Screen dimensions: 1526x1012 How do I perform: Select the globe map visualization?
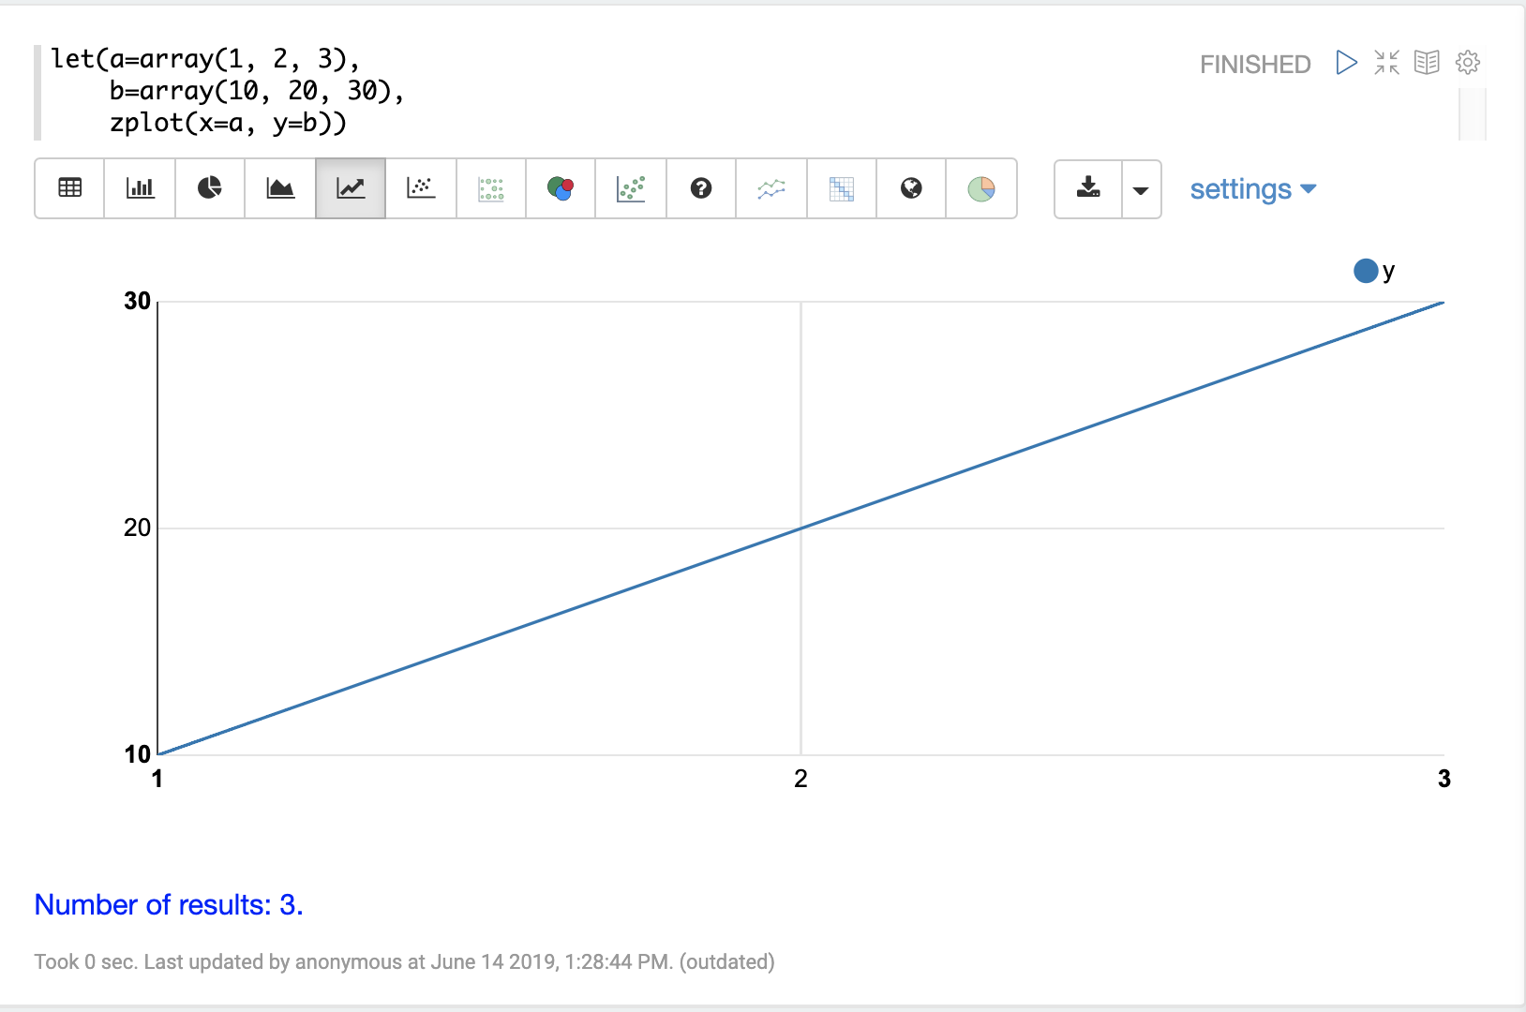[911, 188]
